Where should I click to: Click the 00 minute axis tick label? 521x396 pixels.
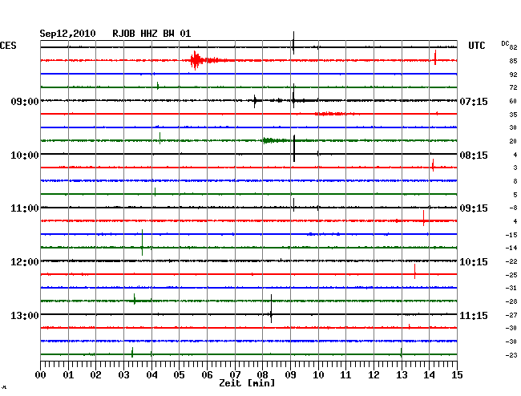point(41,374)
